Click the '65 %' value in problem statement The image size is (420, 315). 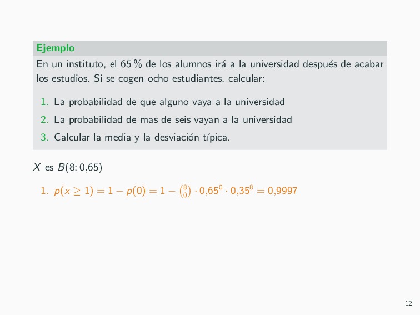coord(131,64)
